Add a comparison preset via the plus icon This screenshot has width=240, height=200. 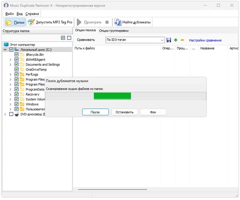[x=175, y=40]
